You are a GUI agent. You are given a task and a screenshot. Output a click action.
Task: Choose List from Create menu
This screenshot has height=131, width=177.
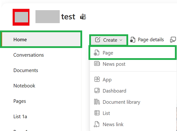[133, 113]
